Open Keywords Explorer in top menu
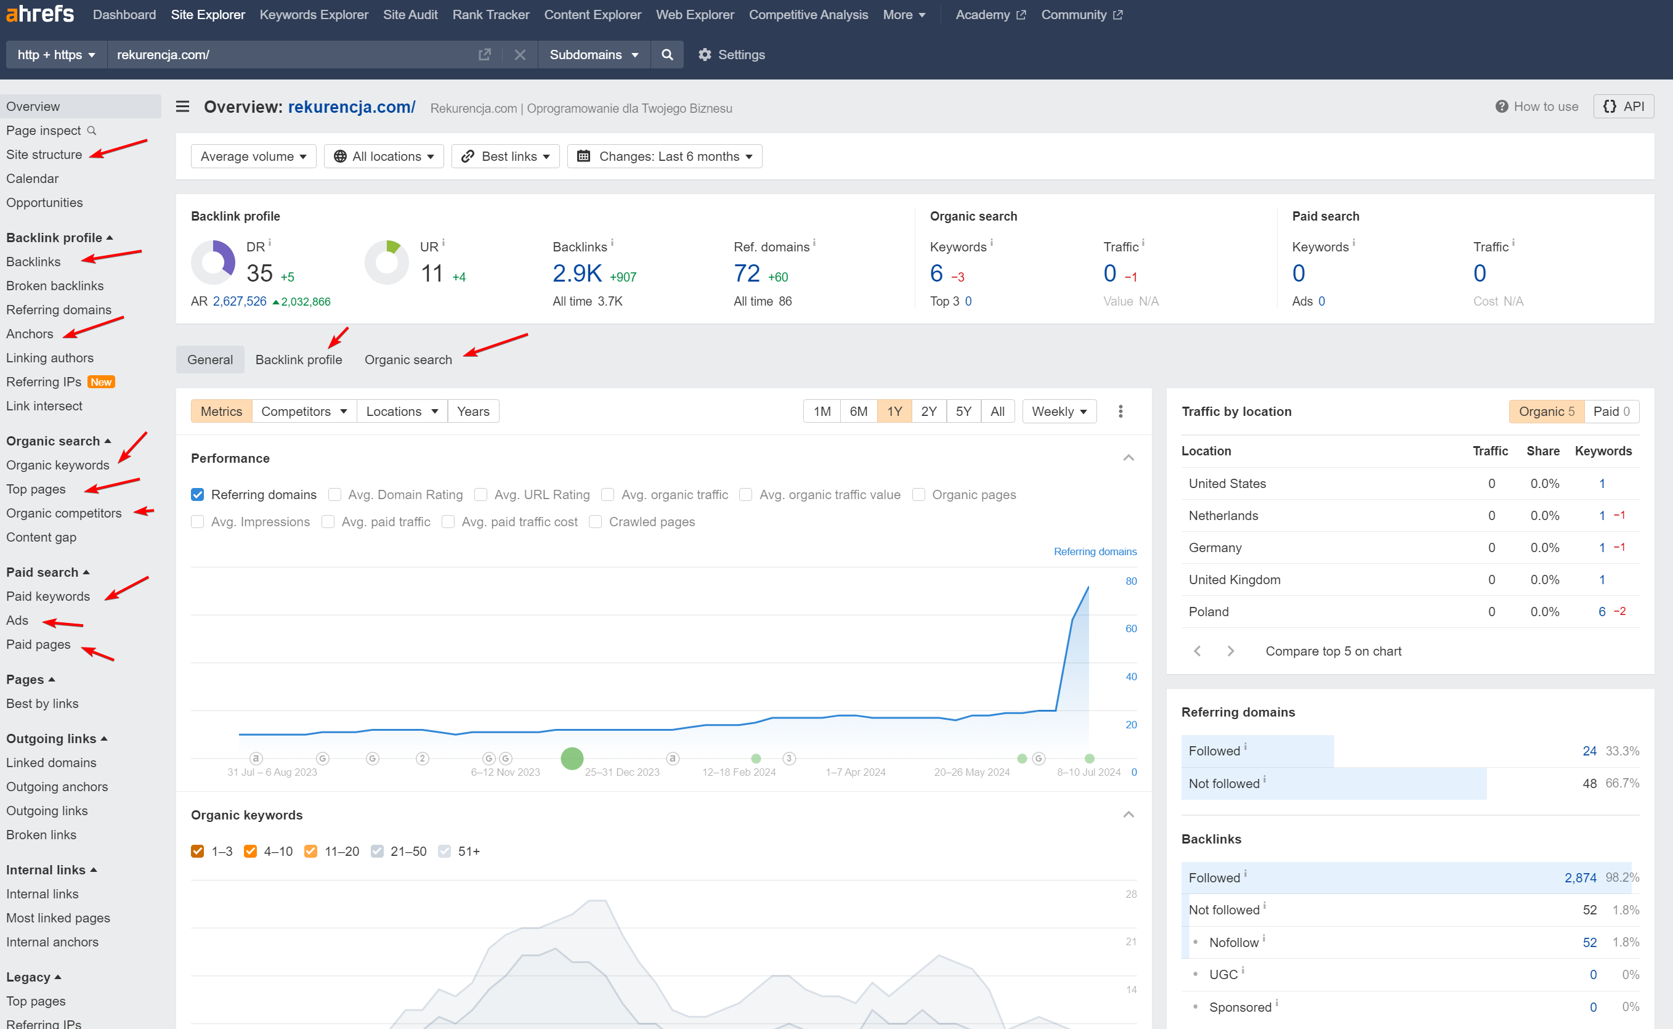 314,14
